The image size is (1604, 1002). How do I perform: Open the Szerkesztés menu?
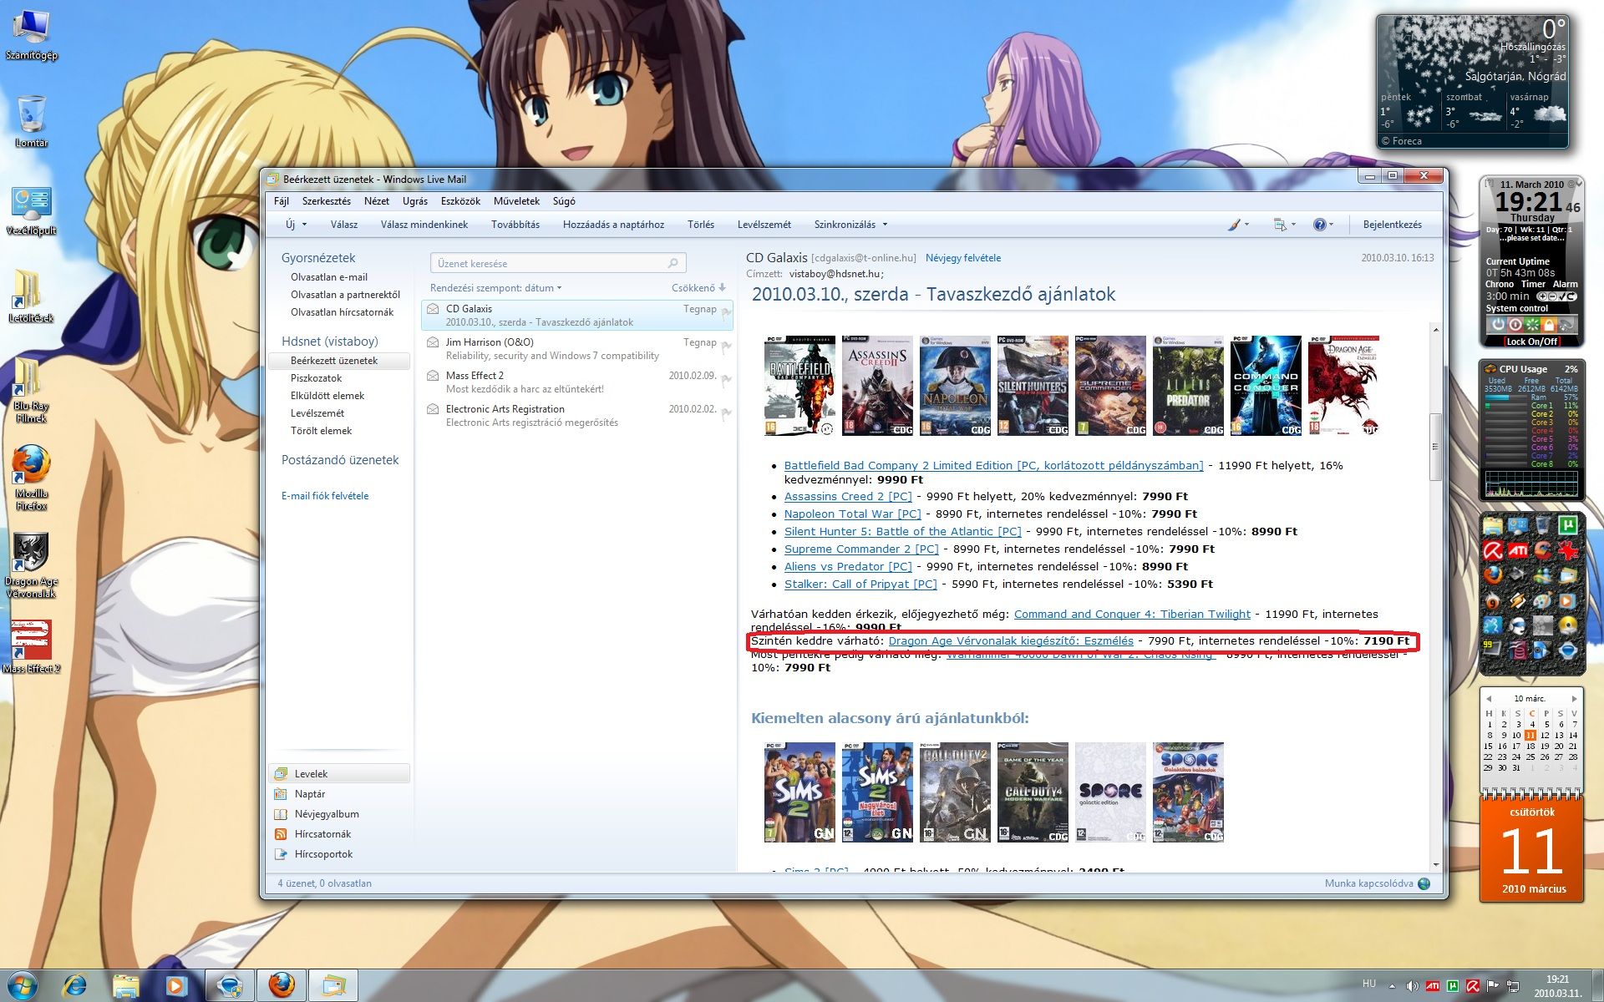(x=327, y=201)
